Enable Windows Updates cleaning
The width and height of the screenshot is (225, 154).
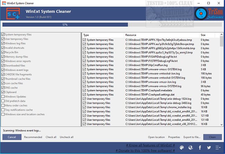pos(3,97)
